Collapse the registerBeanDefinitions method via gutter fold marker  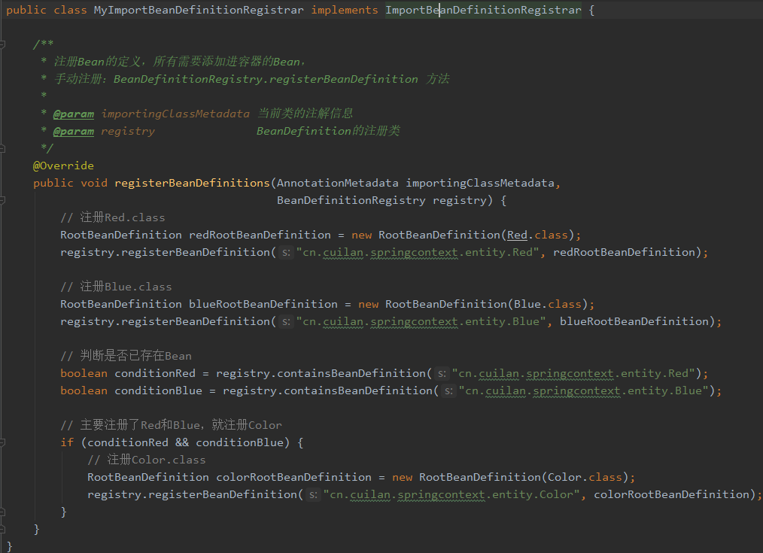[x=2, y=200]
